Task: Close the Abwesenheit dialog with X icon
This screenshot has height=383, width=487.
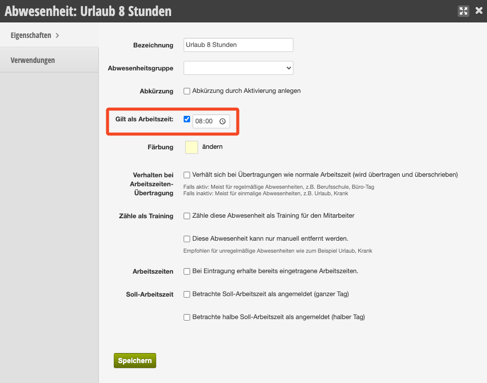Action: click(479, 11)
